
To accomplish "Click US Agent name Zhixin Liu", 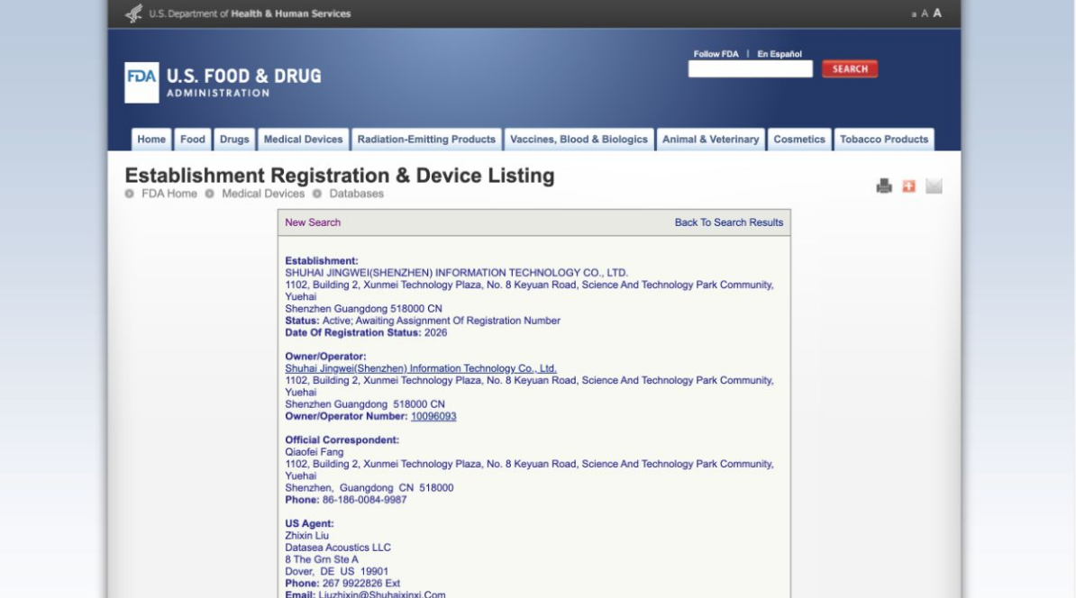I will [x=306, y=536].
